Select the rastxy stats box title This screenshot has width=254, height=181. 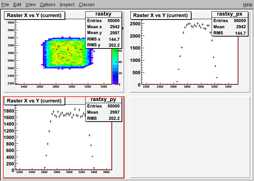(103, 14)
